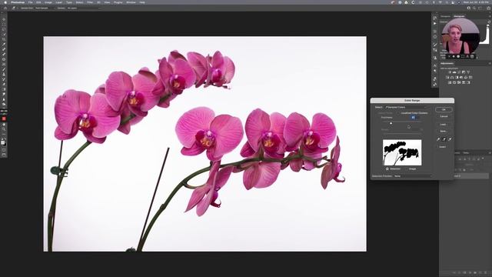Click the Search icon in options bar

tap(474, 8)
